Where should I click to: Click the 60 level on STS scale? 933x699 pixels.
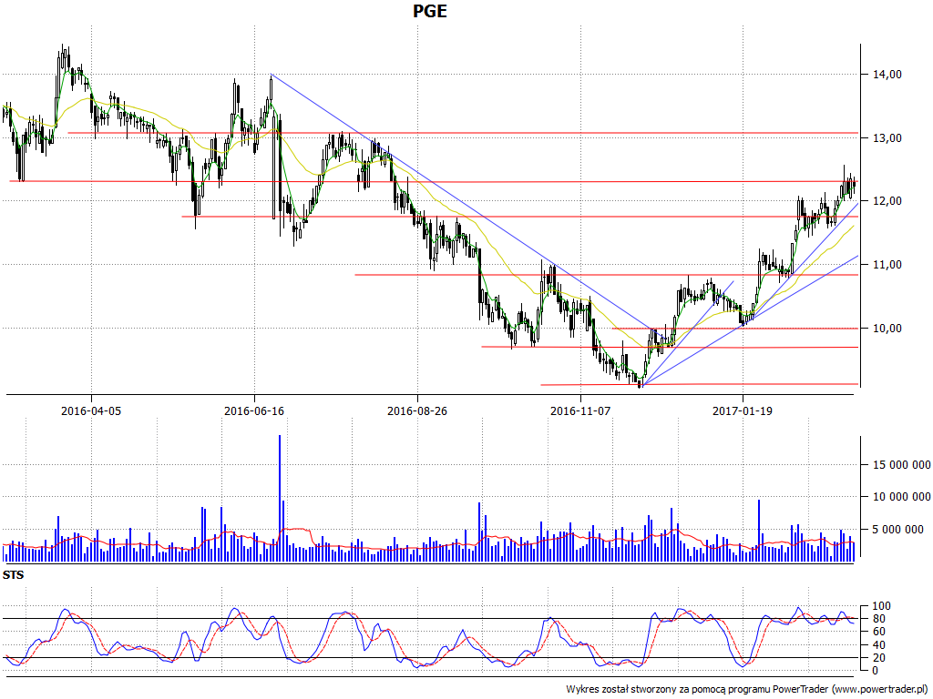[x=878, y=632]
